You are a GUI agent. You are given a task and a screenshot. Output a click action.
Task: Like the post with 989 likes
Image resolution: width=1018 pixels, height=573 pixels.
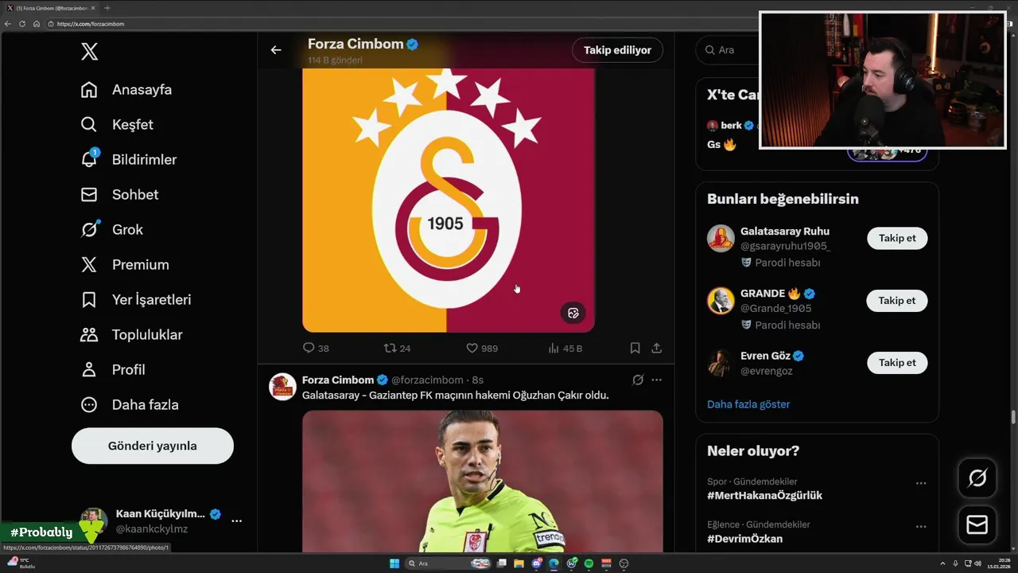(x=481, y=349)
